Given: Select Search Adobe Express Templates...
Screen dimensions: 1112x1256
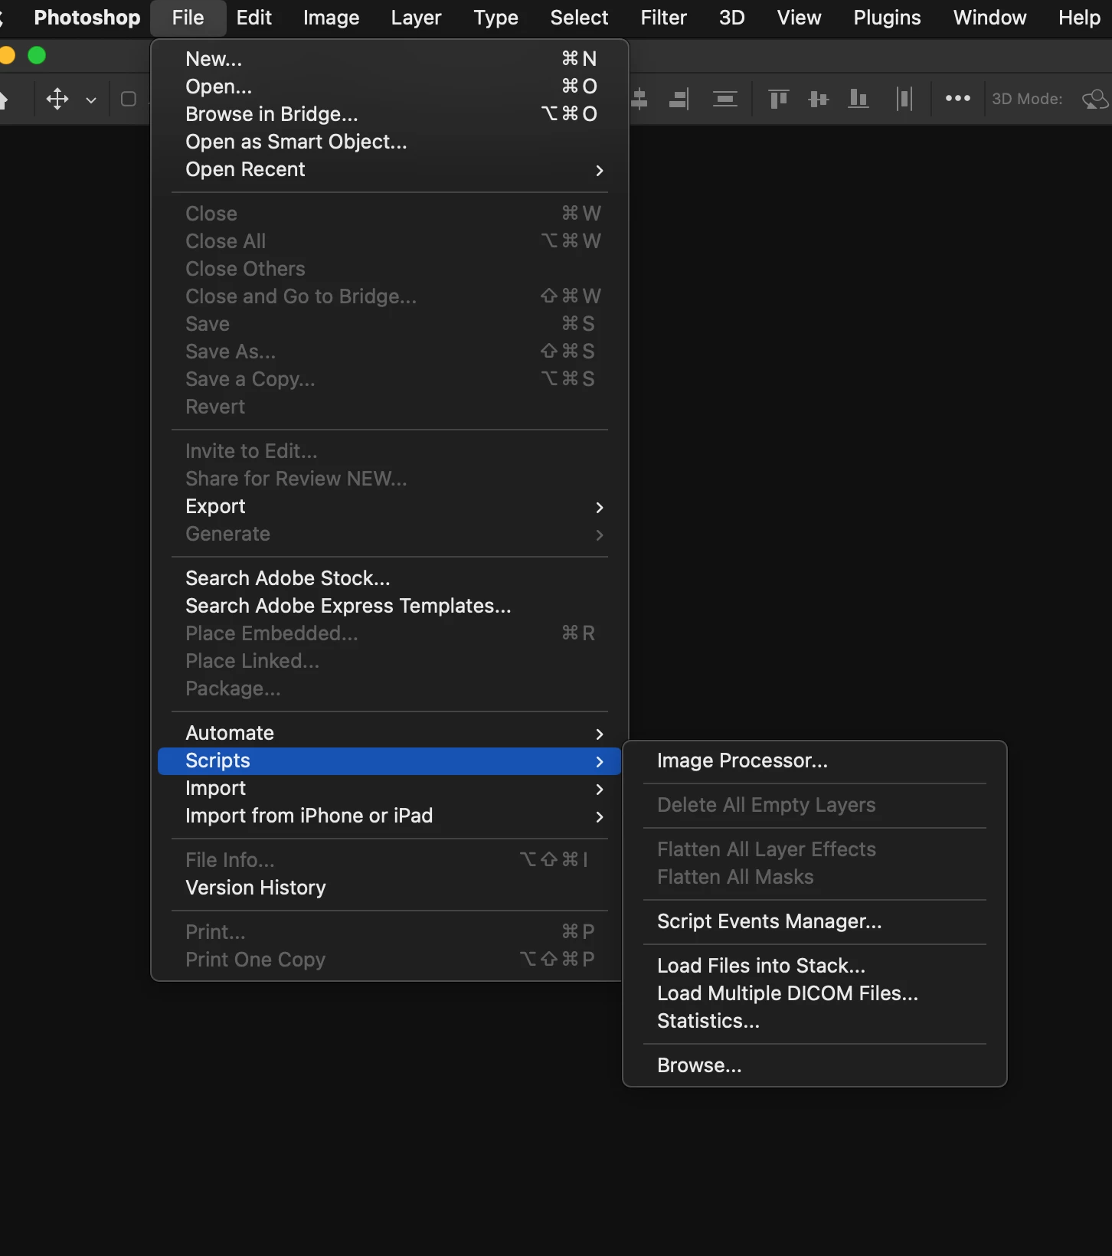Looking at the screenshot, I should coord(390,606).
